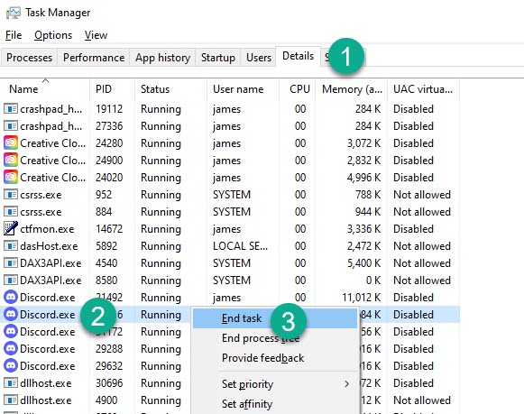Viewport: 524px width, 414px height.
Task: Click the Task Manager title bar icon
Action: (14, 13)
